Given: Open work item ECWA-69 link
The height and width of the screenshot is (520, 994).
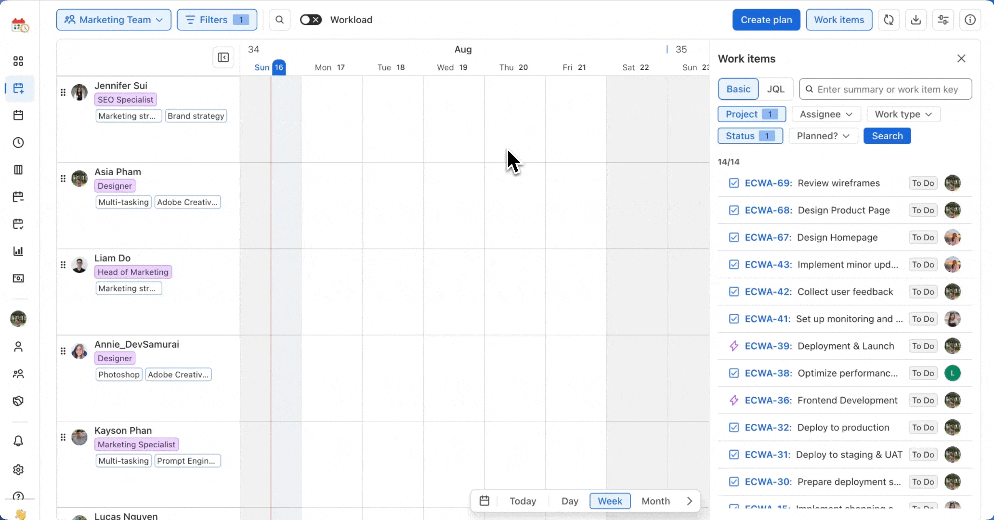Looking at the screenshot, I should (x=768, y=183).
